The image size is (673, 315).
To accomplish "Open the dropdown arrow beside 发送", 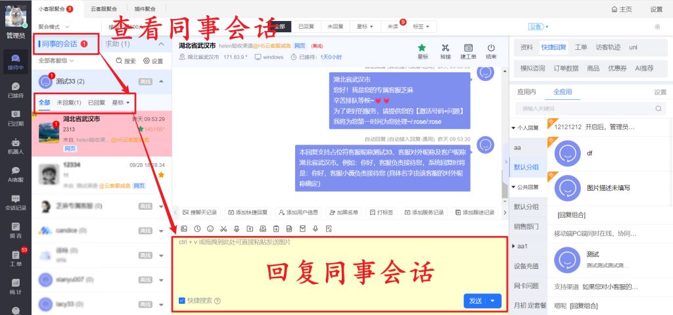I will 493,301.
